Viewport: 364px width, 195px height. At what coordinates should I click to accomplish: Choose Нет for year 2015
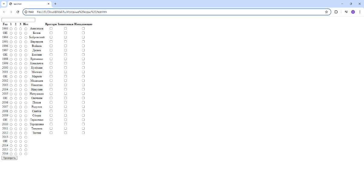point(26,150)
